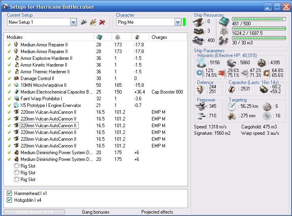This screenshot has height=216, width=292.
Task: Toggle the Damage Control II active checkmark
Action: pyautogui.click(x=9, y=78)
